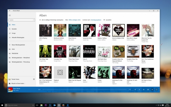Open the volume control
The image size is (171, 107).
tap(148, 90)
